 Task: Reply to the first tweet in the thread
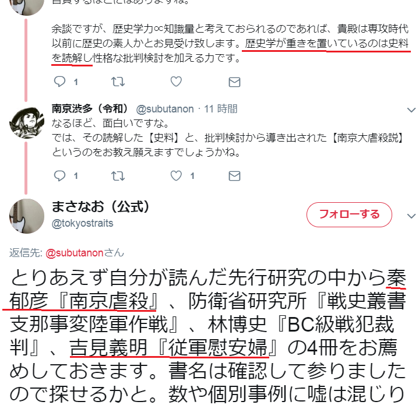click(59, 82)
